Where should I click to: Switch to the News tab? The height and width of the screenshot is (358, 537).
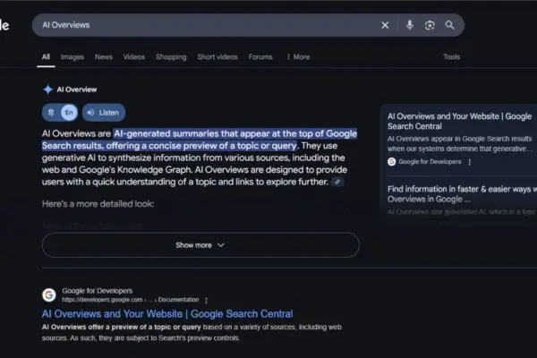[104, 57]
